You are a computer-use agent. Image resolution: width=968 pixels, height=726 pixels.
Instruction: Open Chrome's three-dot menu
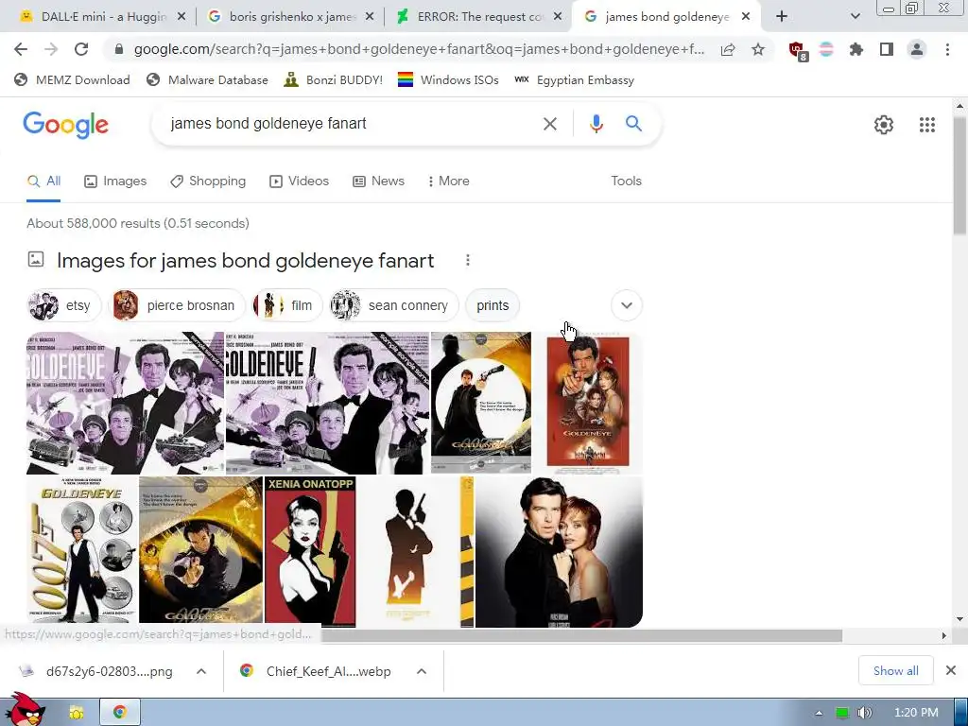pos(947,49)
